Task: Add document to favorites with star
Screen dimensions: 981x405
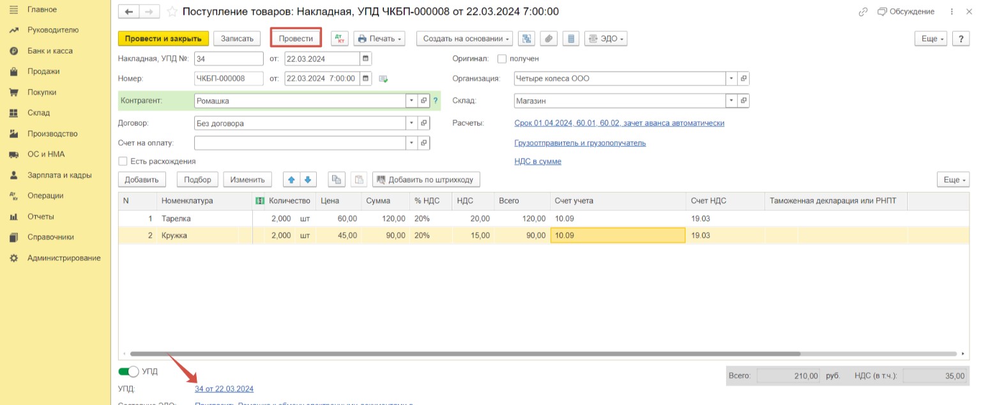Action: [172, 11]
